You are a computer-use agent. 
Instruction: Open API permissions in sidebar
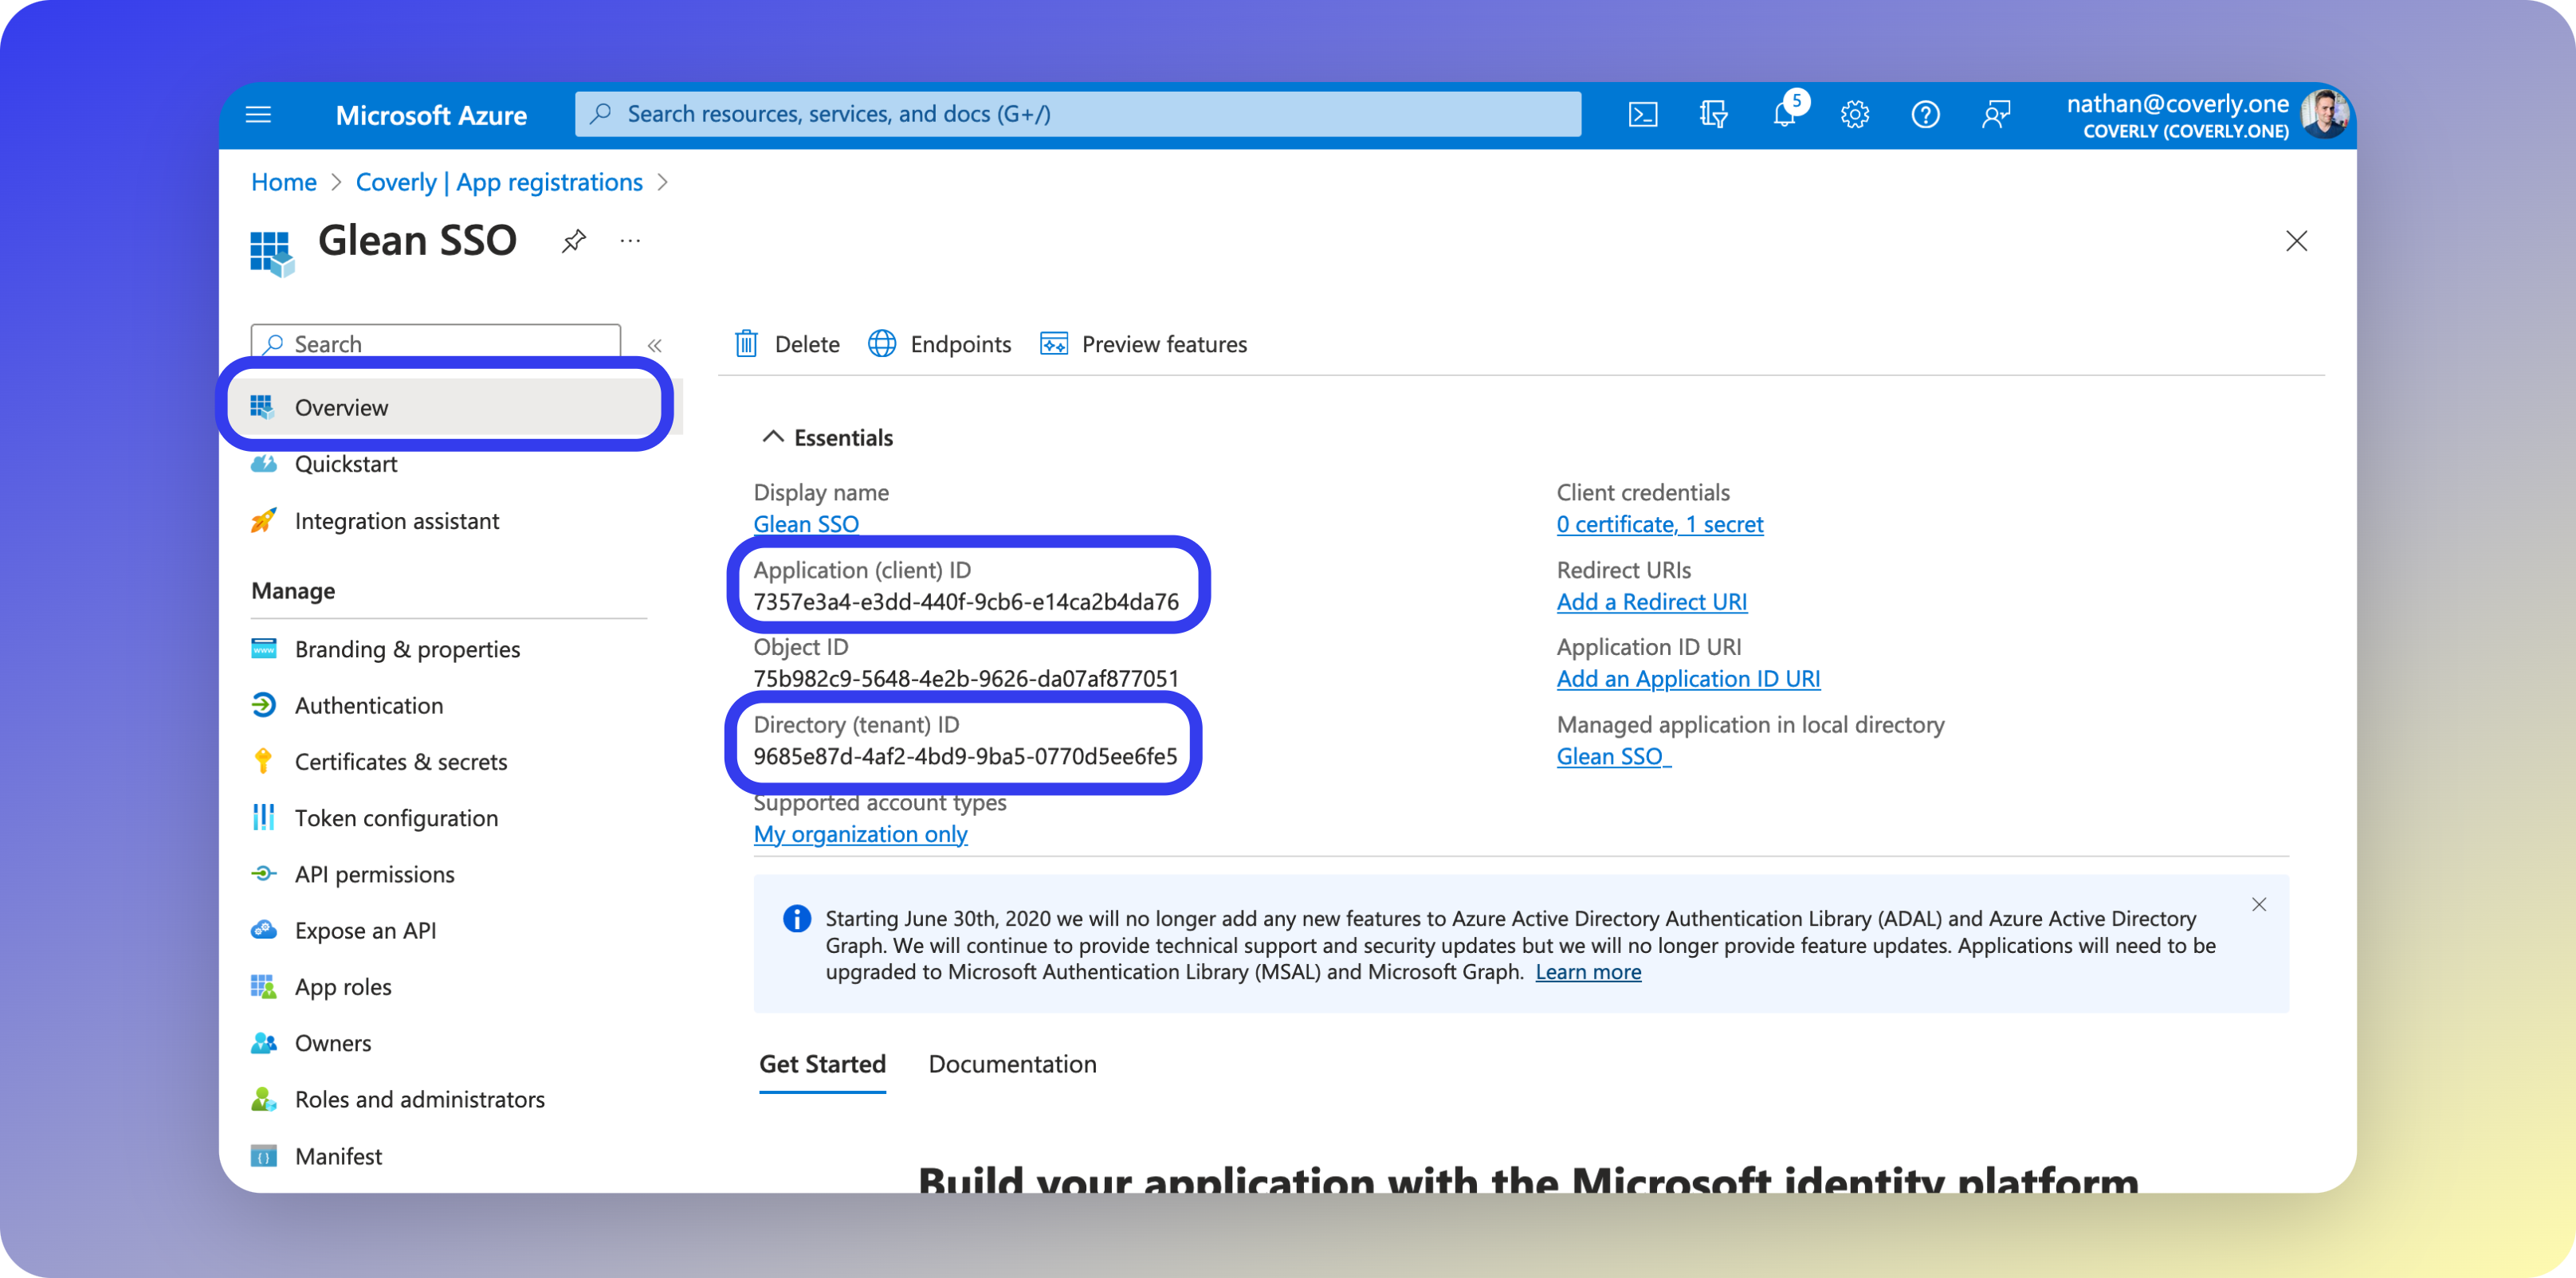tap(374, 874)
